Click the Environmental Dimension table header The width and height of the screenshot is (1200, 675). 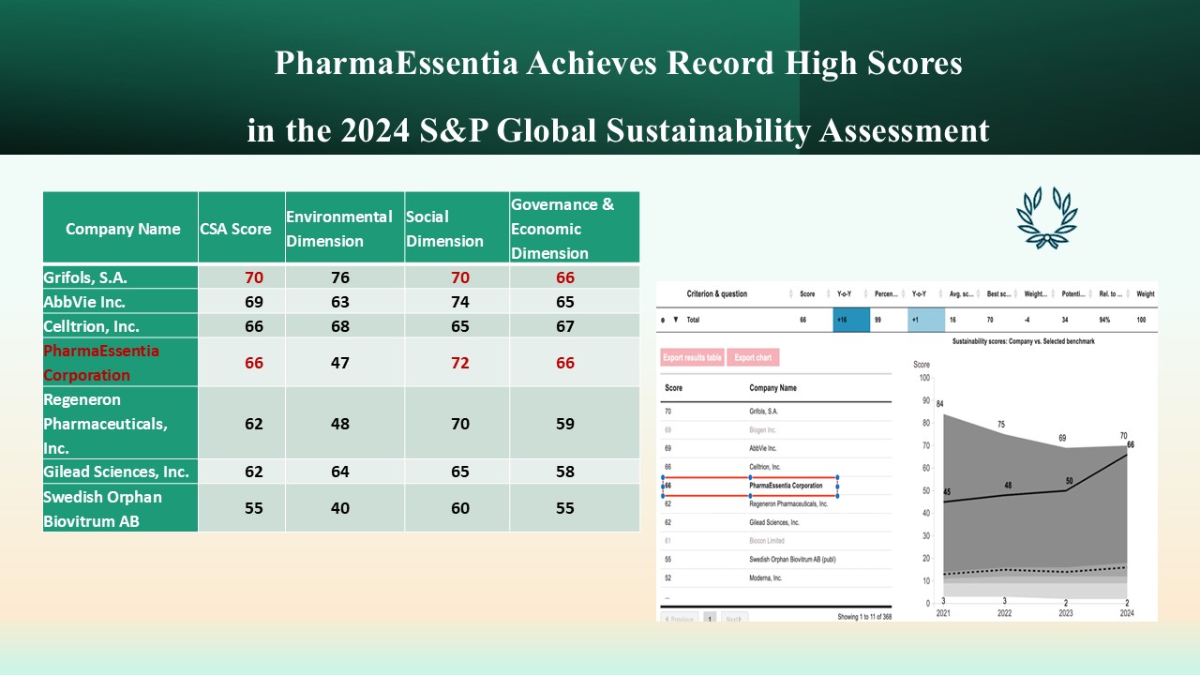(345, 228)
